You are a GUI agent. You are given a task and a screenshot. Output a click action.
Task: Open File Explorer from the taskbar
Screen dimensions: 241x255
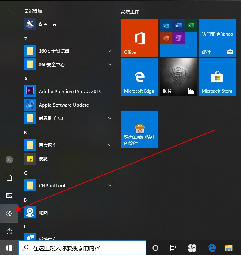(x=229, y=248)
